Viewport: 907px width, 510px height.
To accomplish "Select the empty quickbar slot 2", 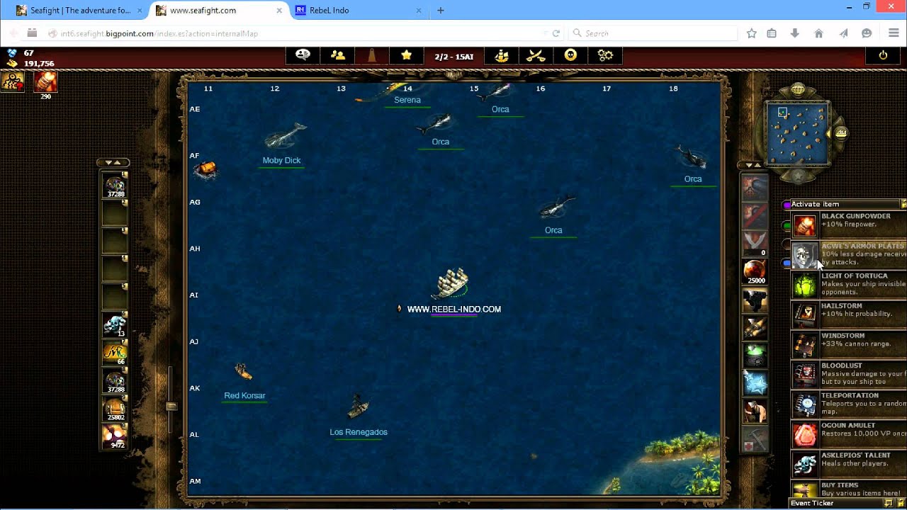I will point(115,212).
